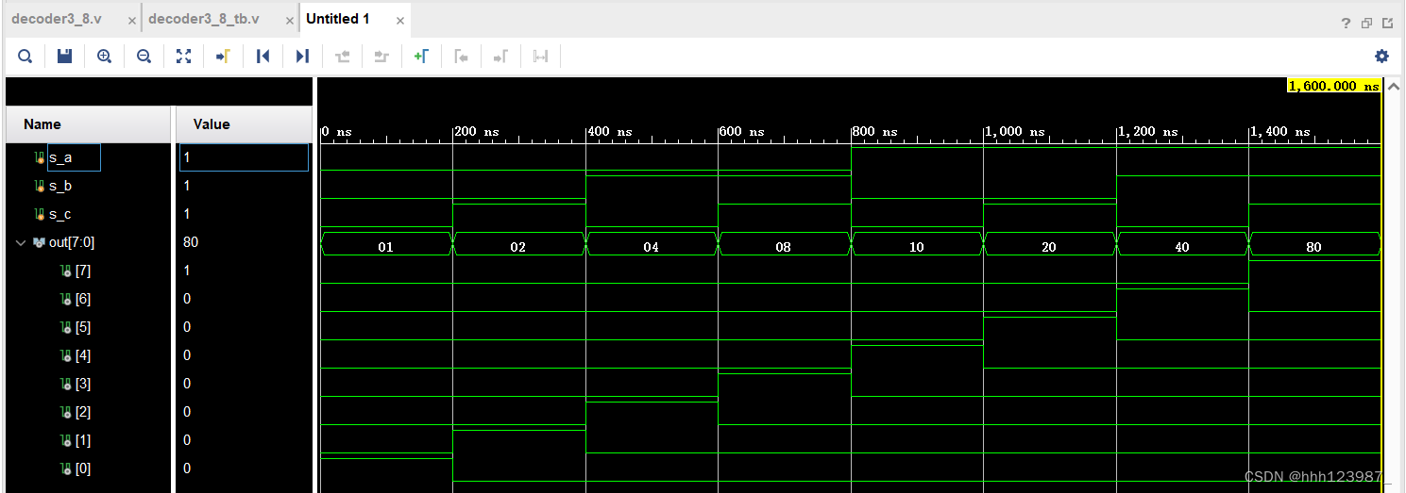Select bit [2] of out bus
Viewport: 1406px width, 493px height.
(83, 412)
